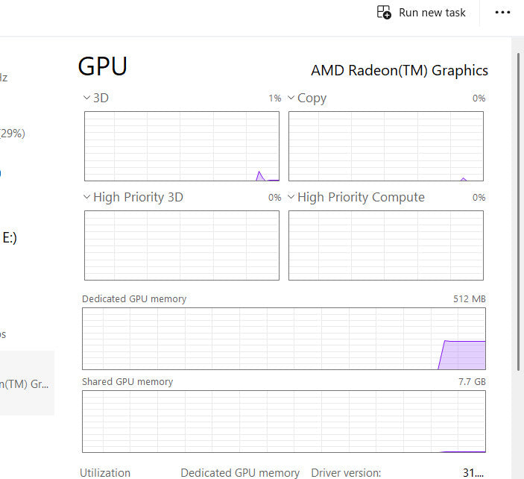Open the High Priority Compute dropdown
Image resolution: width=524 pixels, height=479 pixels.
click(291, 198)
